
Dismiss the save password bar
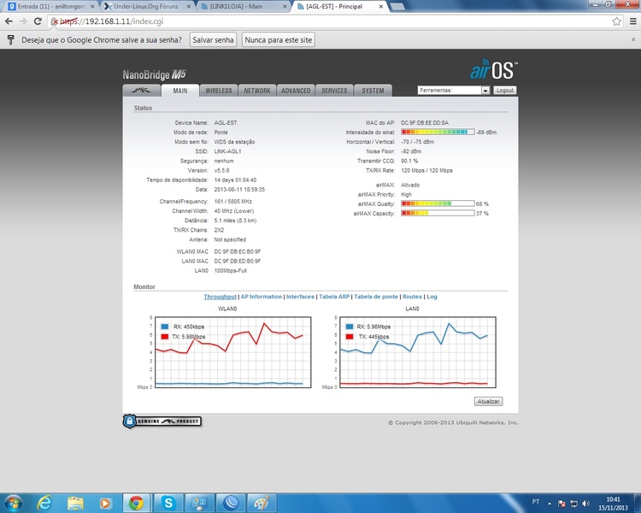click(x=633, y=39)
